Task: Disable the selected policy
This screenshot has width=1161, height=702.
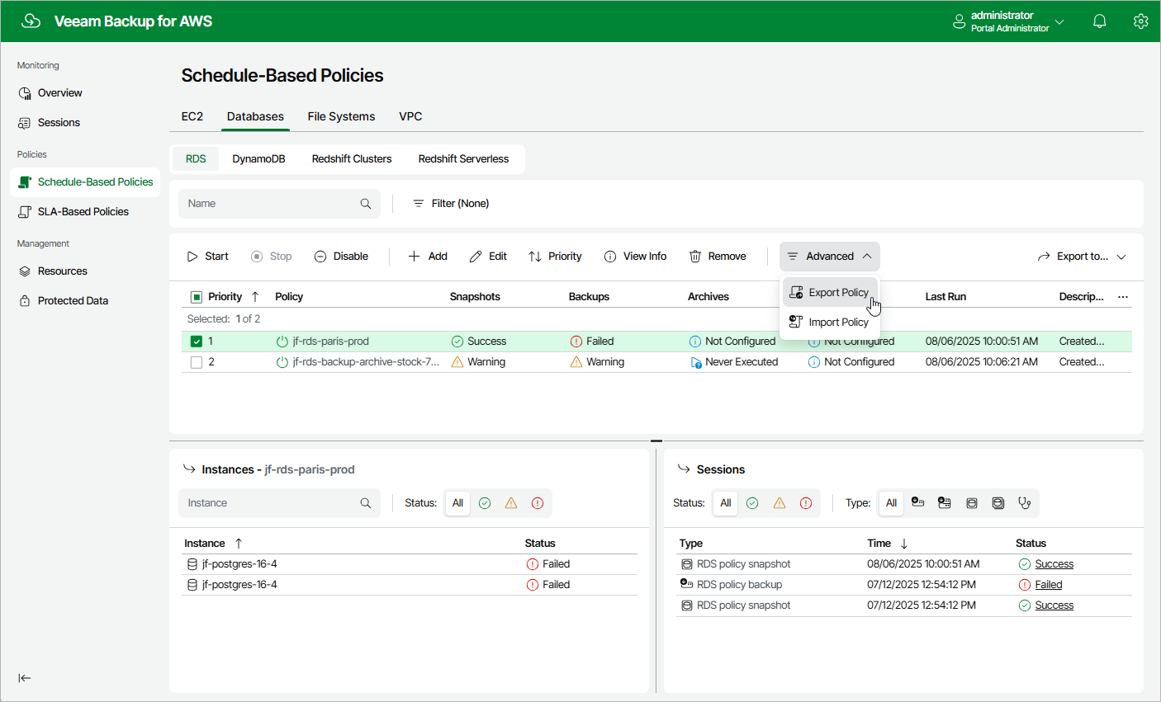Action: coord(341,257)
